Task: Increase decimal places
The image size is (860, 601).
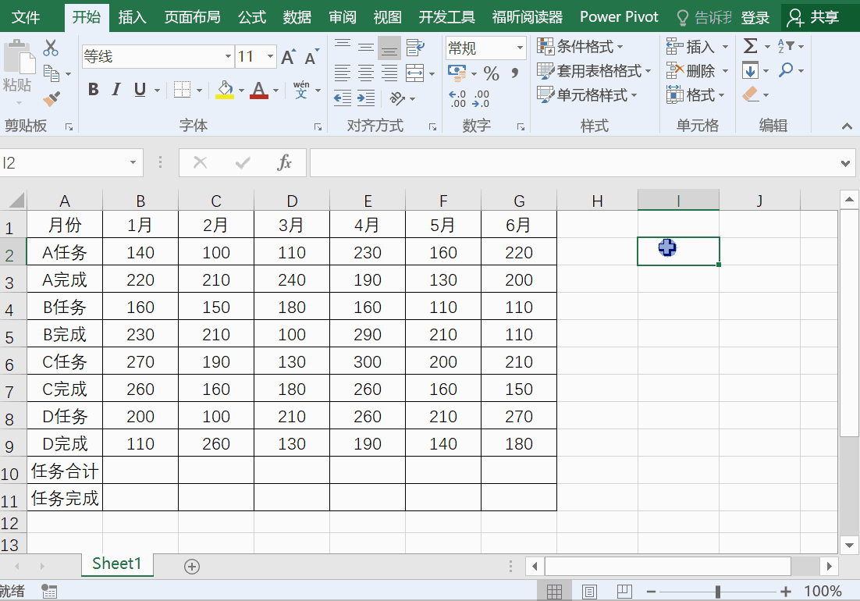Action: [x=457, y=98]
